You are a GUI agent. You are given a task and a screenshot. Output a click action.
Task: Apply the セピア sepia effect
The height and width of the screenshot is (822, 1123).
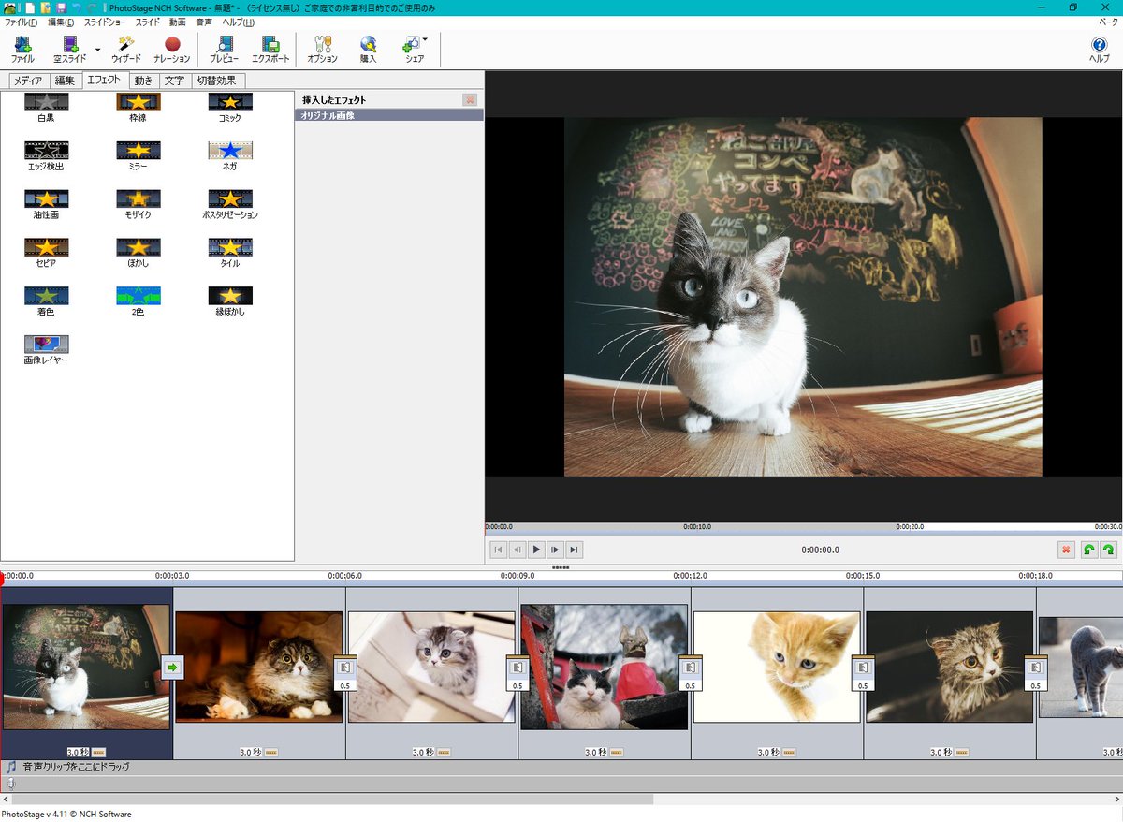pyautogui.click(x=46, y=253)
